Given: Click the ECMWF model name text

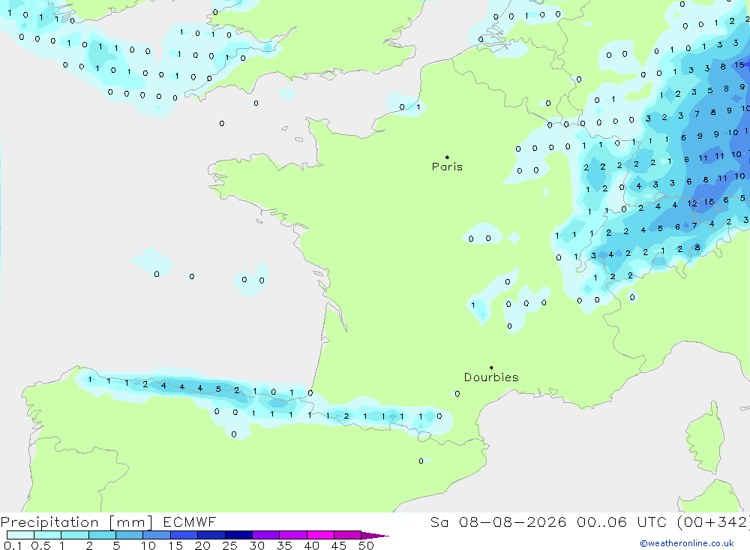Looking at the screenshot, I should (x=190, y=522).
